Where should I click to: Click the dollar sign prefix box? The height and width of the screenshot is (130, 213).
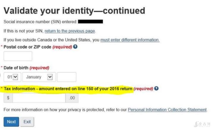click(8, 98)
